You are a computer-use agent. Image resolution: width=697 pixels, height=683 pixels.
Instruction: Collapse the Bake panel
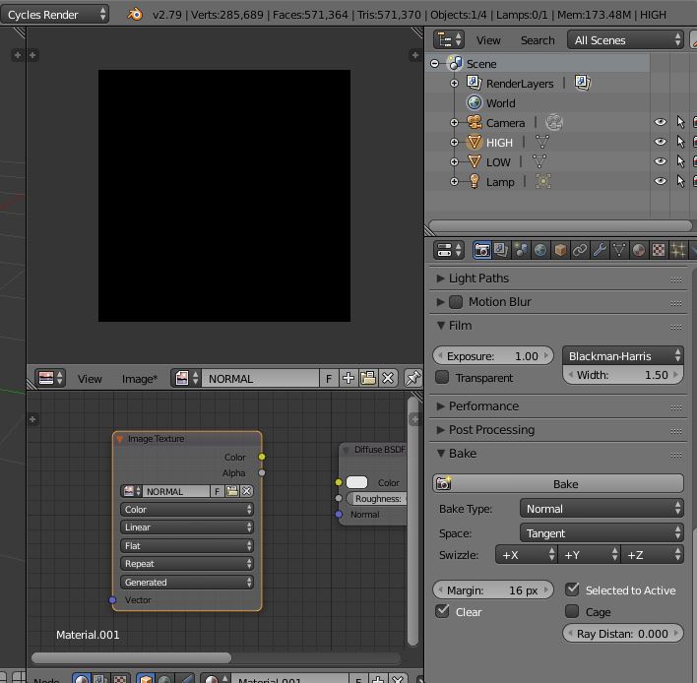pyautogui.click(x=440, y=454)
